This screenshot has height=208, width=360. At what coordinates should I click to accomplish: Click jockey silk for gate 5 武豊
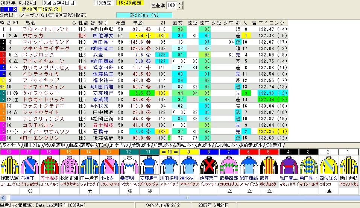(x=269, y=165)
